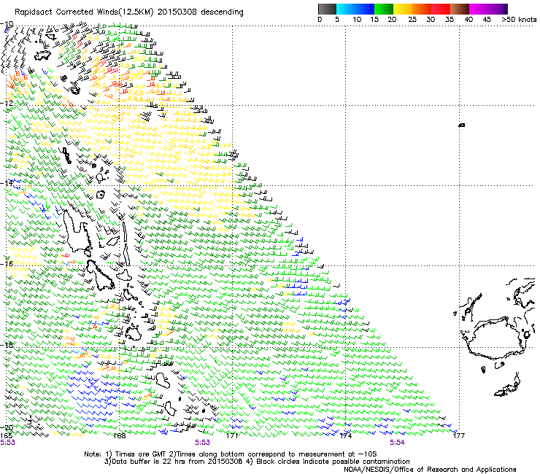Click the large Fiji island outline on the right

coord(496,339)
